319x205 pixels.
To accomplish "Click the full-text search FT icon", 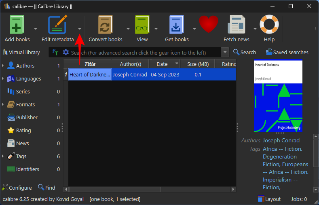I will [55, 52].
